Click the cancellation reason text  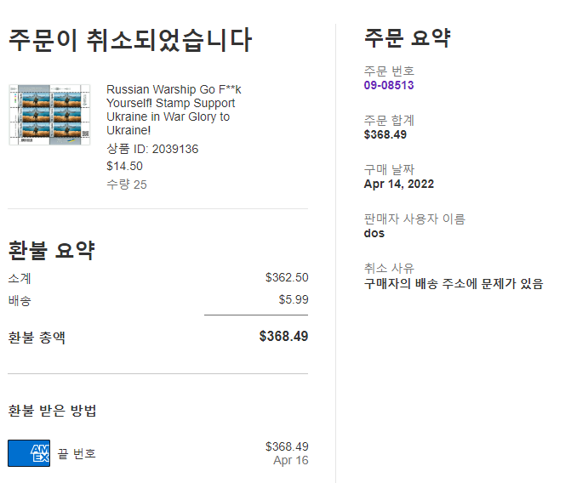click(x=454, y=283)
